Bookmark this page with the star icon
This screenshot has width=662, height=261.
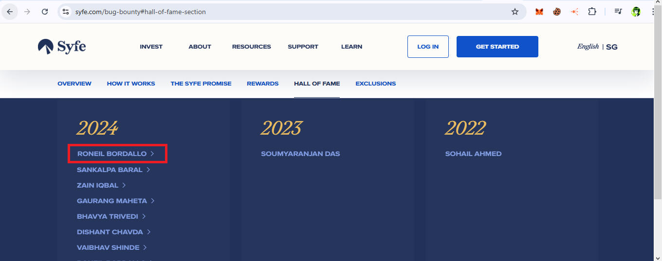coord(515,12)
